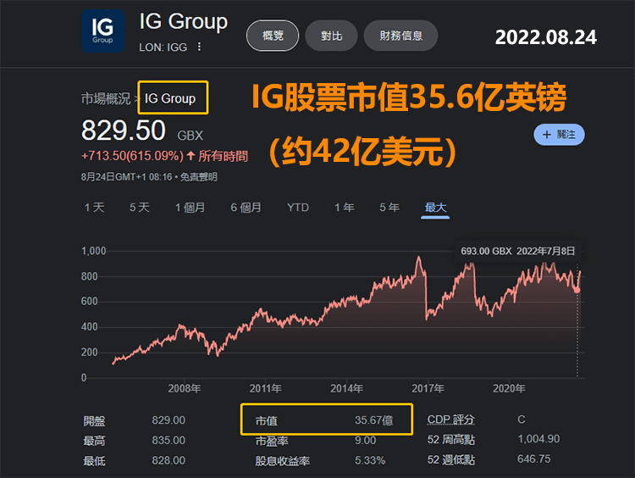The height and width of the screenshot is (478, 635).
Task: Click the IG Group logo icon
Action: tap(102, 31)
